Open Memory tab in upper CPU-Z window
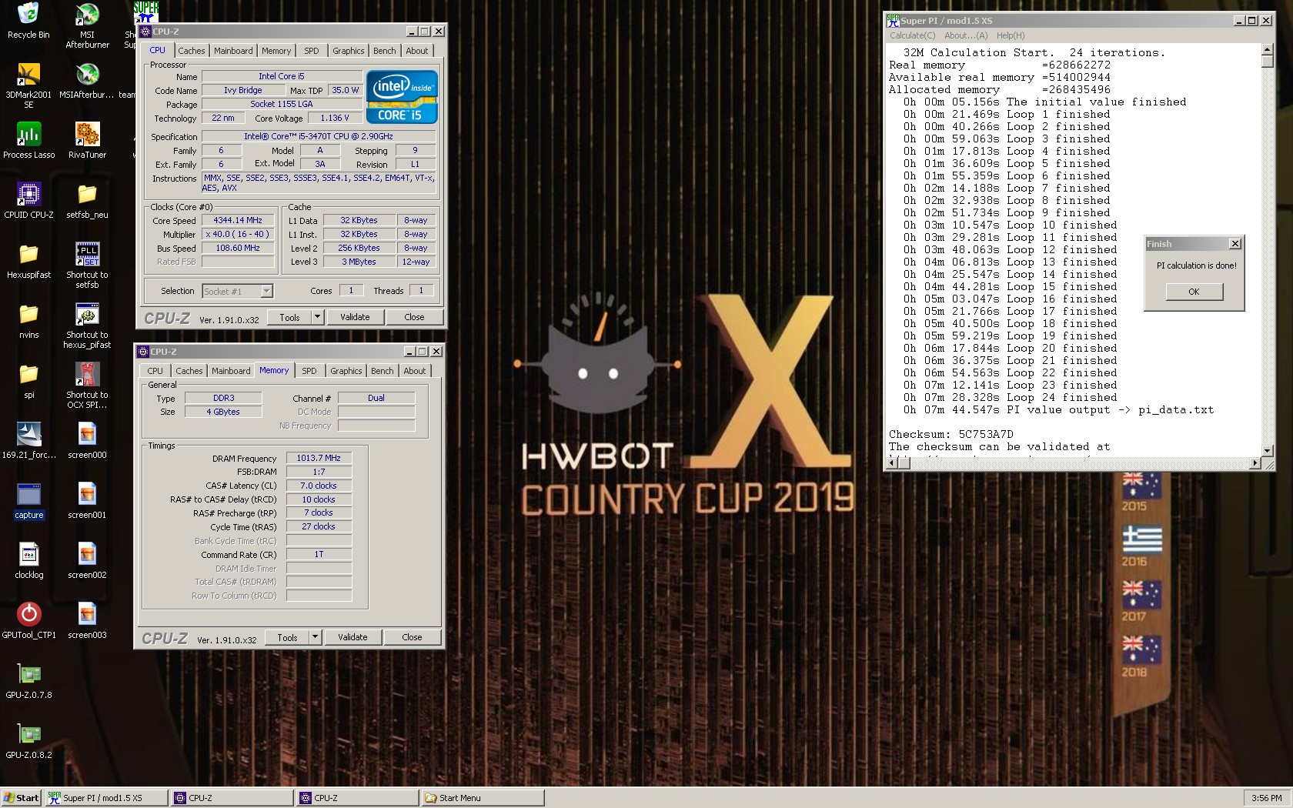1293x808 pixels. pos(276,51)
